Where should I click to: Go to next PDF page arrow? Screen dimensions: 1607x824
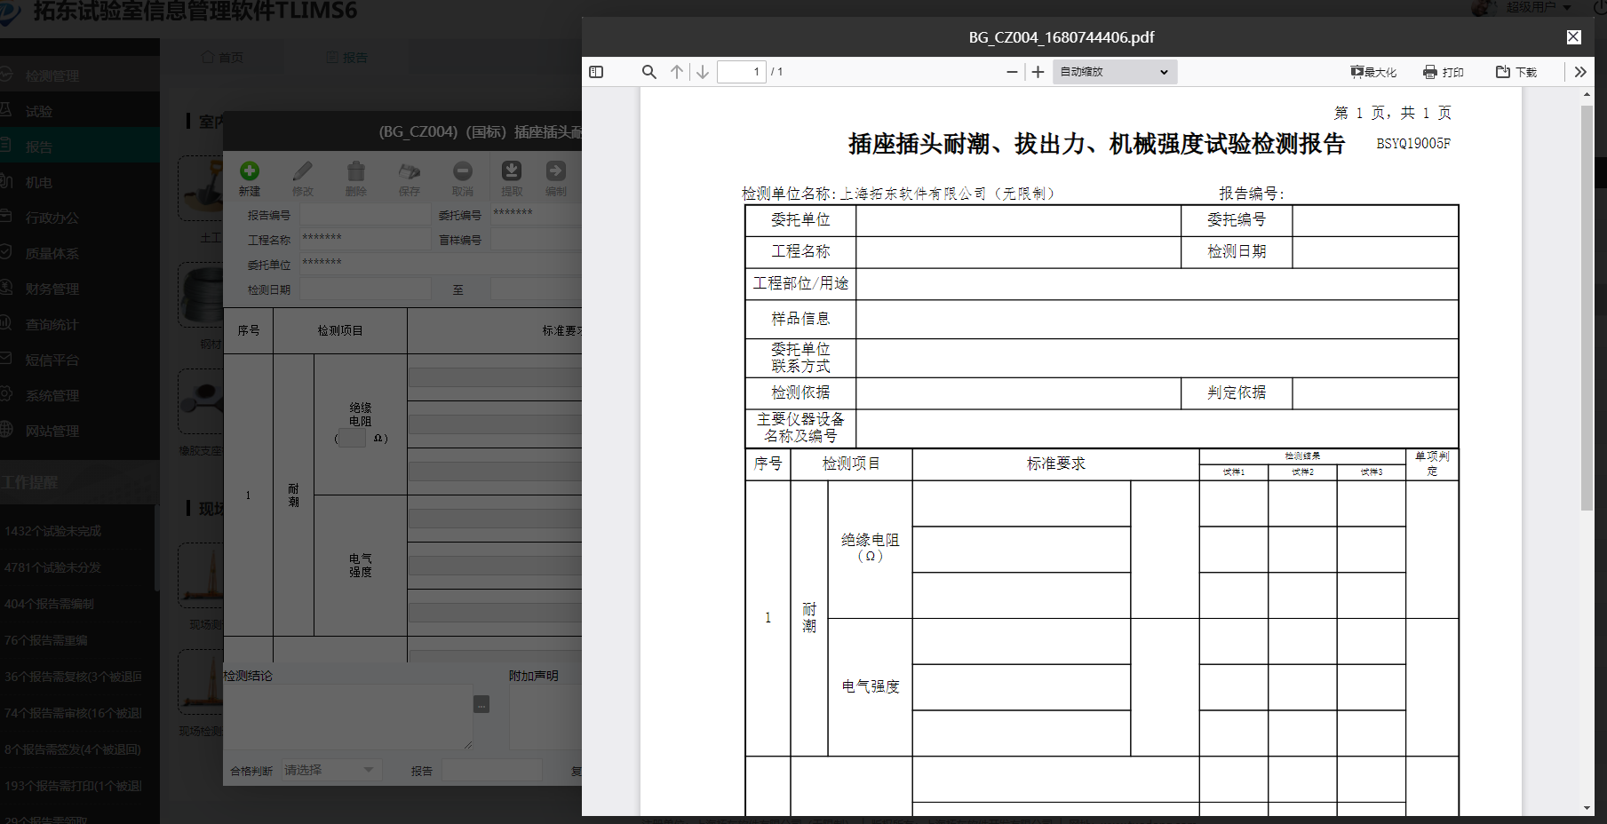(703, 72)
